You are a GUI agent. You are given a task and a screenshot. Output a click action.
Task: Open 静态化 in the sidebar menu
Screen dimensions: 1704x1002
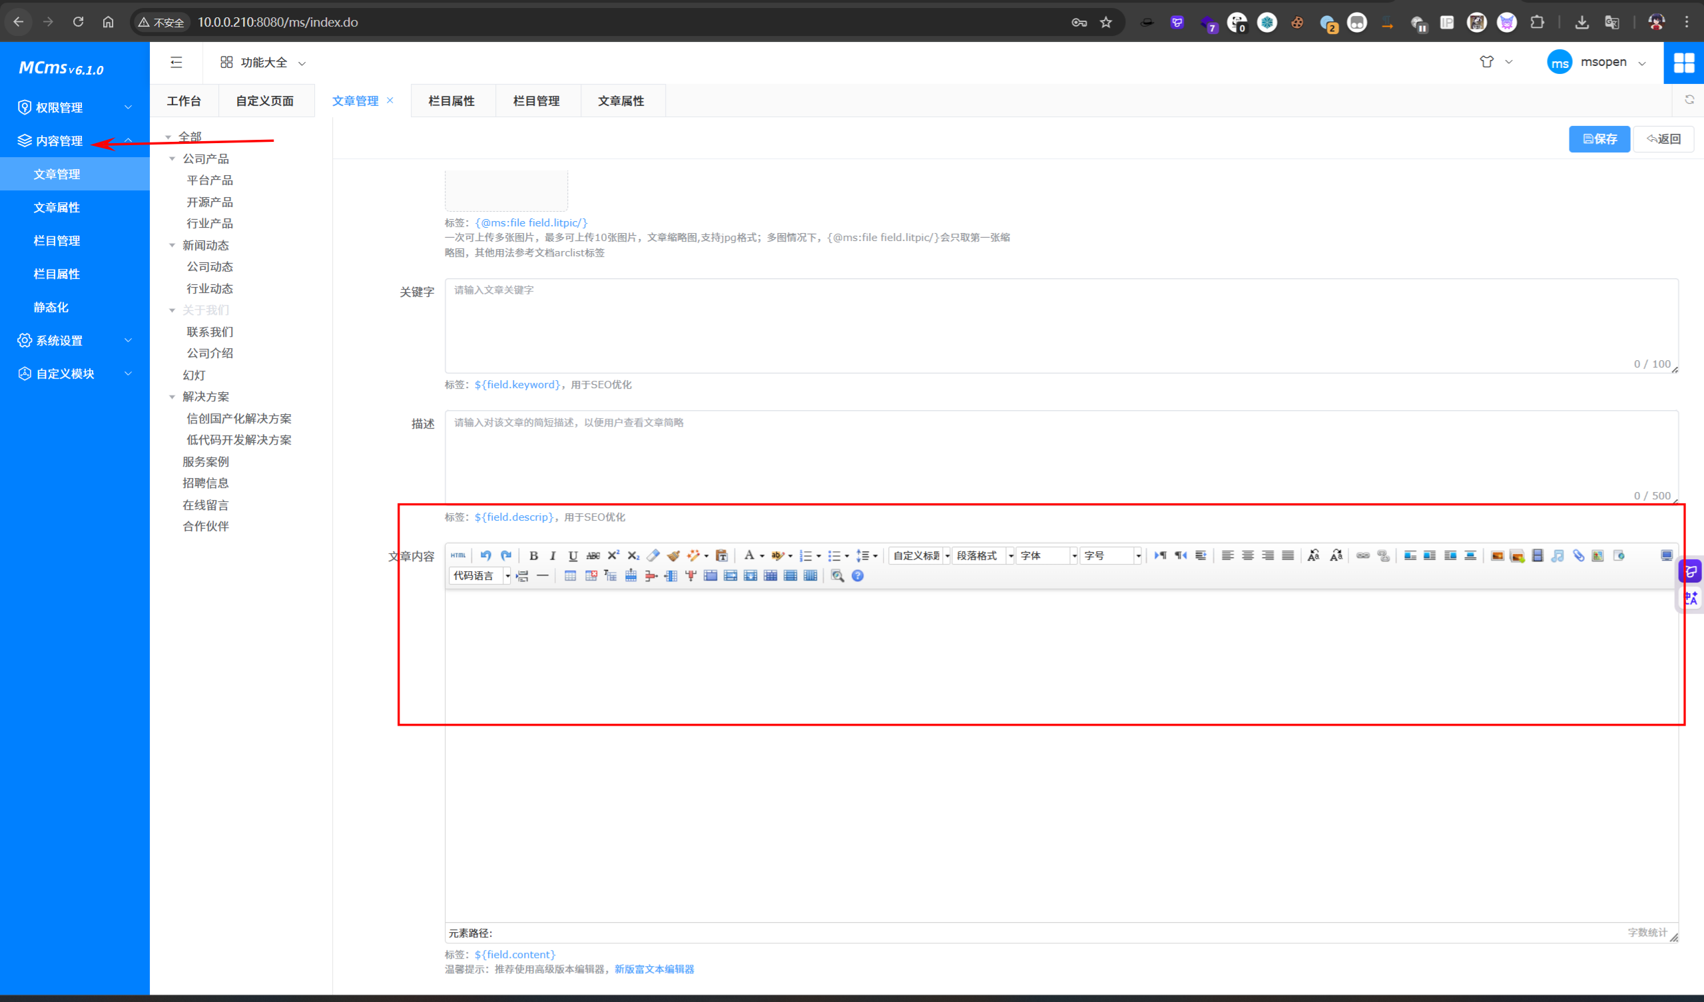pyautogui.click(x=51, y=307)
